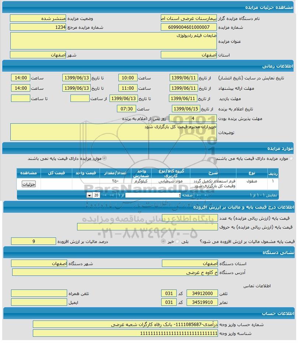Choose 'بلی' for base price VAT question
This screenshot has height=353, width=298.
(x=177, y=241)
